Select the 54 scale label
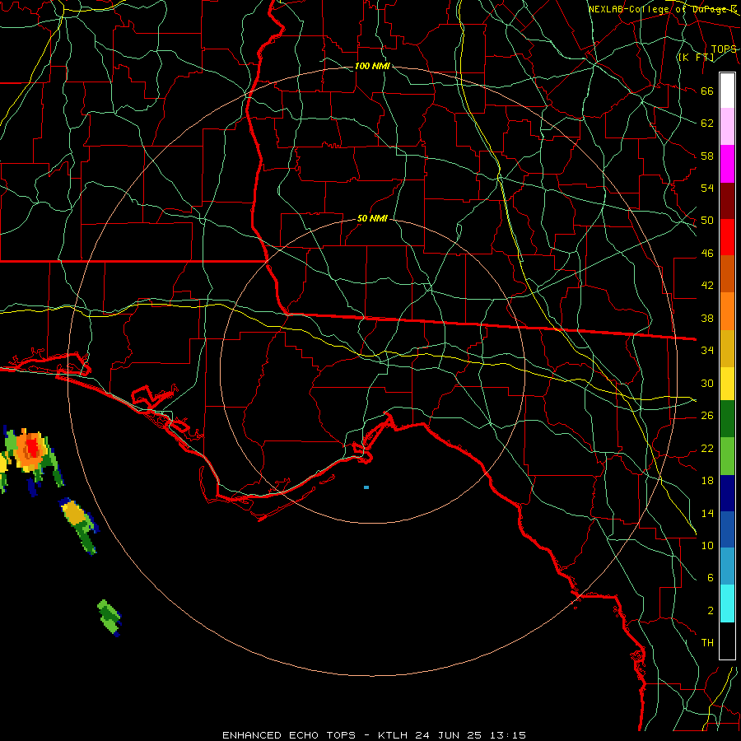The image size is (741, 741). pos(707,188)
